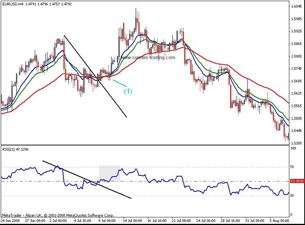Click the 16 Jul 16:00 date label

pos(157,221)
